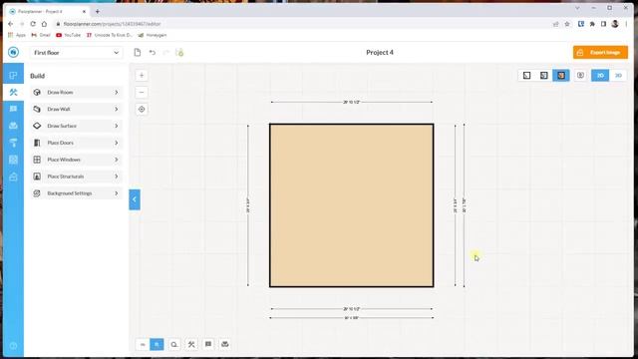Image resolution: width=638 pixels, height=359 pixels.
Task: Open the help icon at sidebar bottom
Action: point(13,346)
